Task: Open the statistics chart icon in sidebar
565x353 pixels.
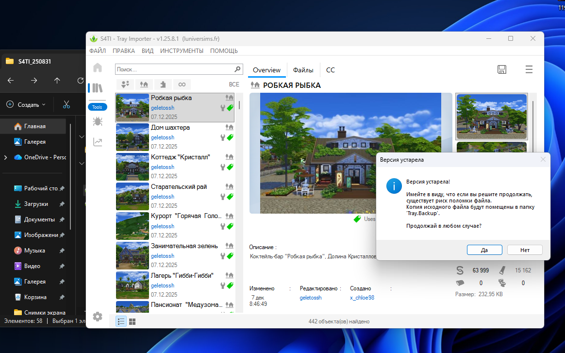Action: [x=98, y=142]
